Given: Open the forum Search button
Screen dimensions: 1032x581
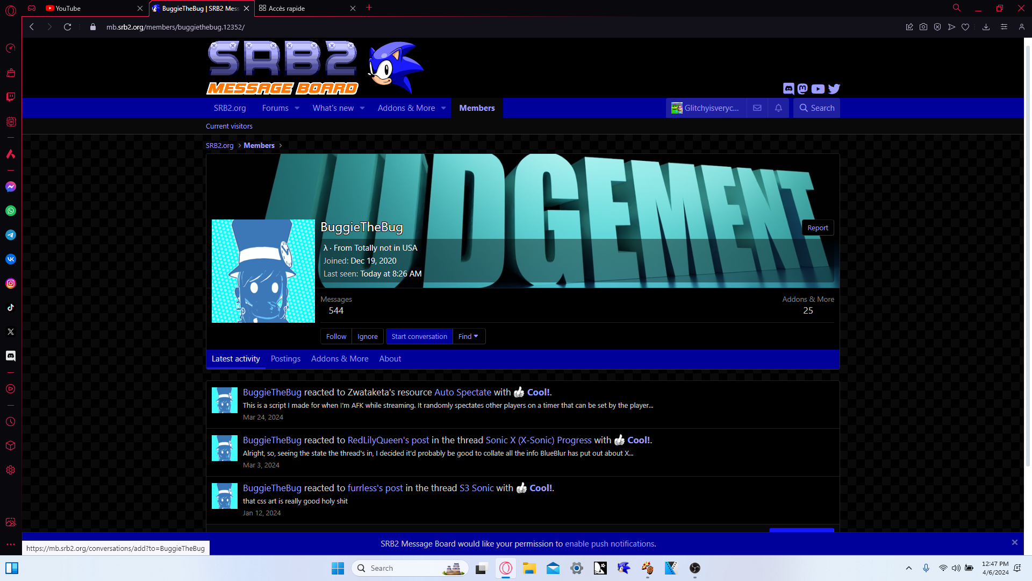Looking at the screenshot, I should pyautogui.click(x=816, y=108).
